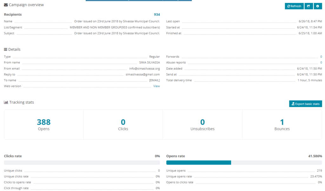Click the Forwards count link
This screenshot has height=191, width=325.
[321, 57]
